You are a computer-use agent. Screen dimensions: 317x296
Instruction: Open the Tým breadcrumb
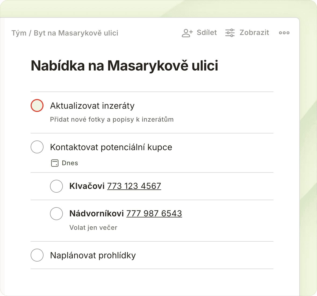coord(19,33)
